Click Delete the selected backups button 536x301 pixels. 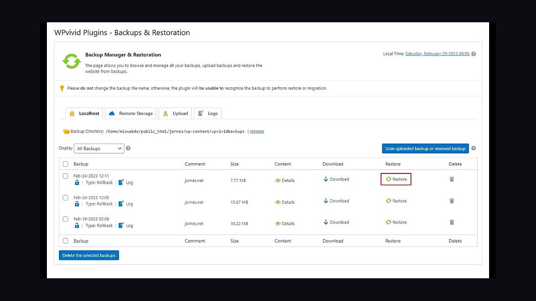pos(89,256)
